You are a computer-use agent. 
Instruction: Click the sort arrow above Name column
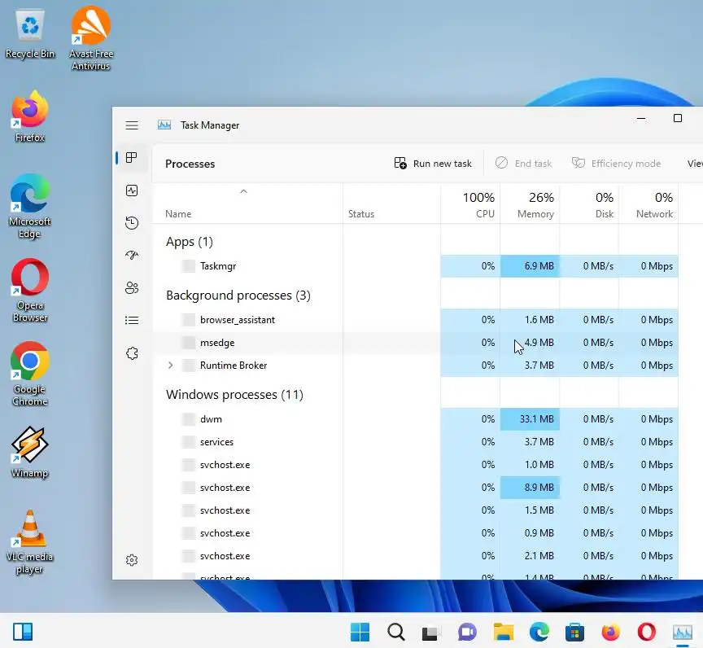coord(243,191)
